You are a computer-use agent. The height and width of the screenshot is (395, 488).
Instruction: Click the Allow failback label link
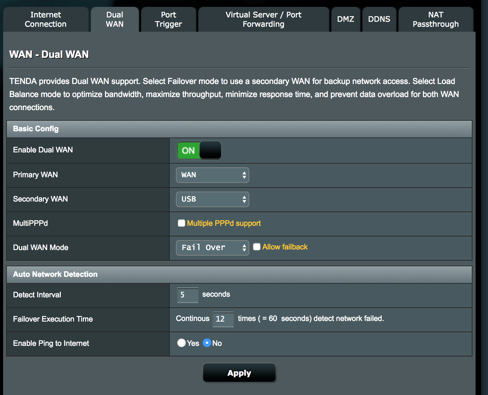click(285, 247)
